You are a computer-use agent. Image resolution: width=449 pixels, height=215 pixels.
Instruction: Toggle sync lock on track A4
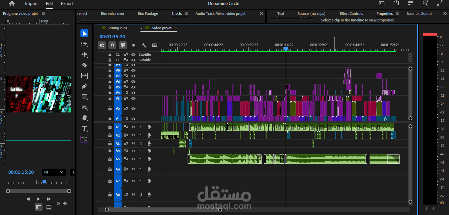126,151
